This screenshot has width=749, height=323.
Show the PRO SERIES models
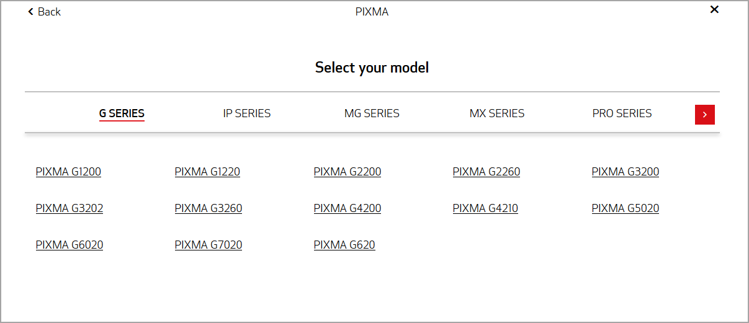point(622,113)
